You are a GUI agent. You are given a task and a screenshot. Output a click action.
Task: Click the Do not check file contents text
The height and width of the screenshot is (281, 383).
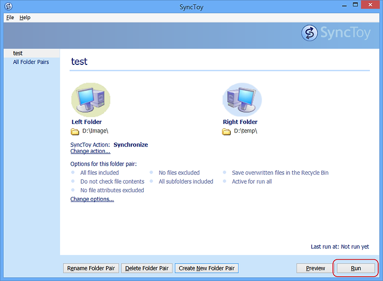[112, 181]
